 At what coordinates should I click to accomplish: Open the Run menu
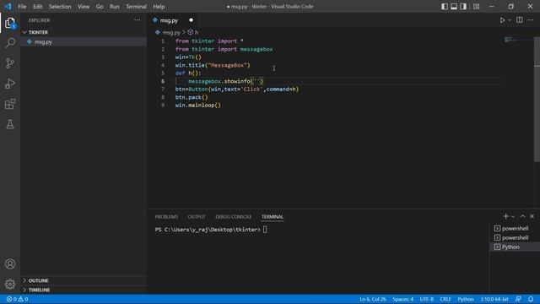coord(115,6)
